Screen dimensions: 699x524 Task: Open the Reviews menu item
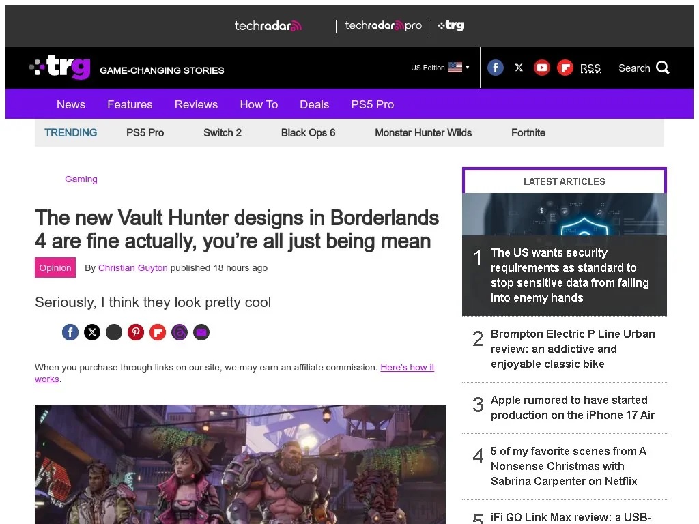coord(196,104)
